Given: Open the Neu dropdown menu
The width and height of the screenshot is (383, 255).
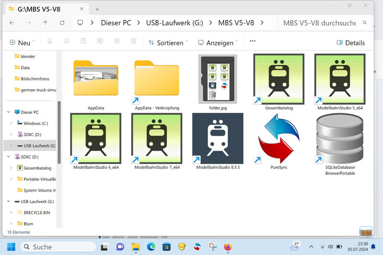Looking at the screenshot, I should (22, 43).
